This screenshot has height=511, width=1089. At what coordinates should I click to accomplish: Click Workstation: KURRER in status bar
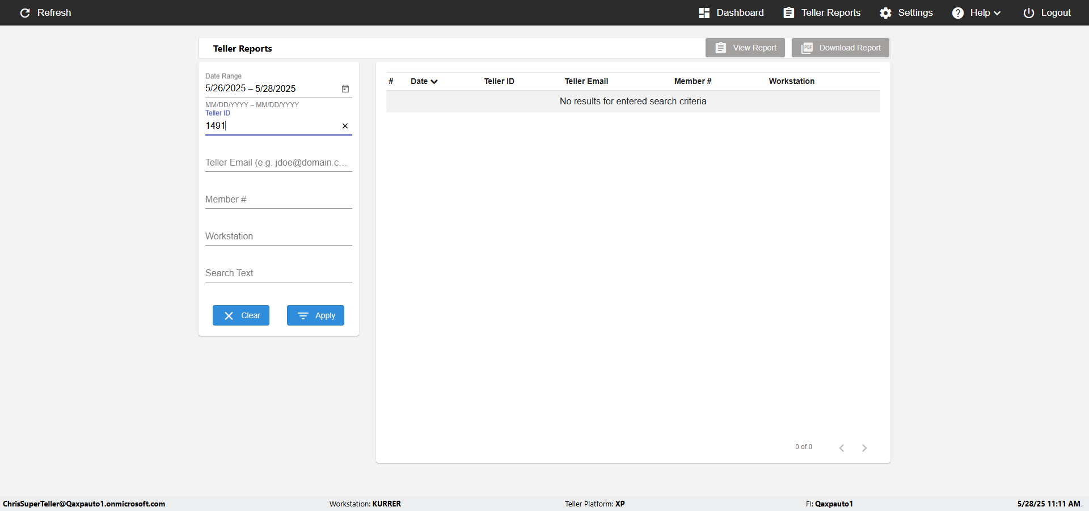[x=365, y=504]
